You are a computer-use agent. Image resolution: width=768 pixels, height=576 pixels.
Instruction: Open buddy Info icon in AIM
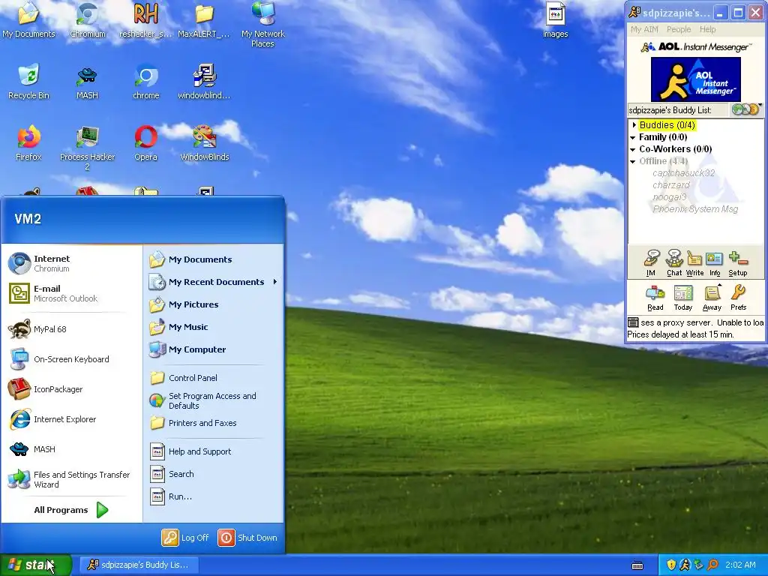click(x=715, y=263)
